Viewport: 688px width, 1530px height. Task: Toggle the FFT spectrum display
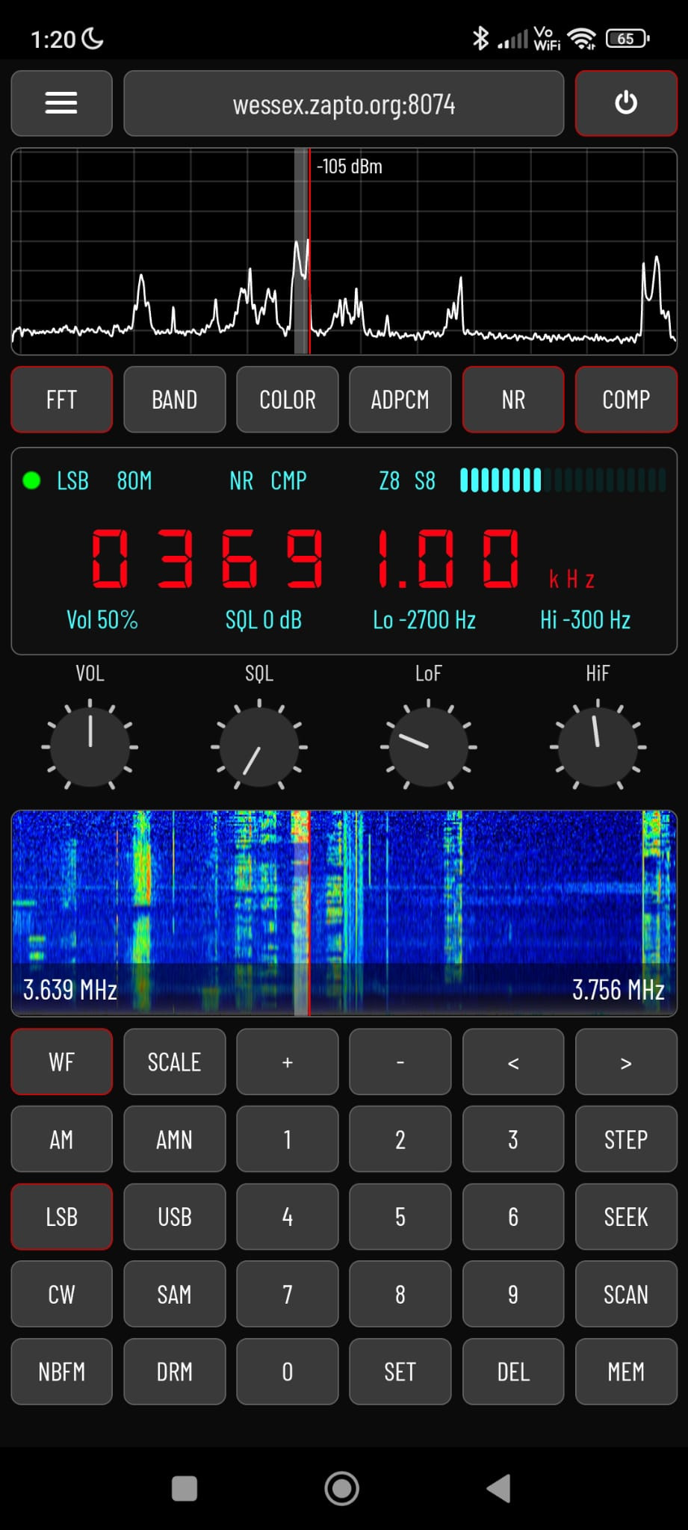point(61,400)
